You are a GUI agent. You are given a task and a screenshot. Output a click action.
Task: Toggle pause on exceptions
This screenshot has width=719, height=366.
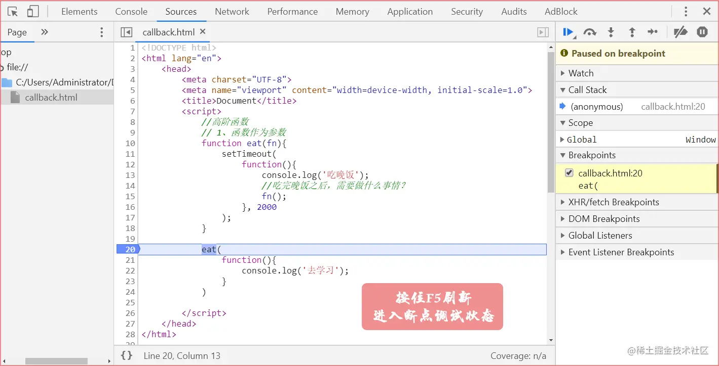pyautogui.click(x=702, y=32)
